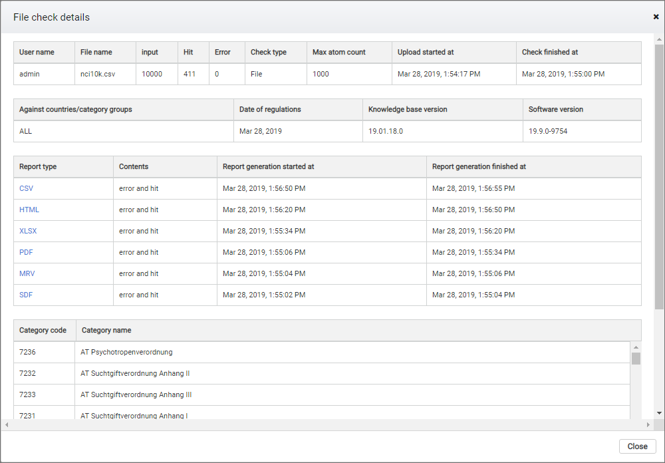Open the SDF report link
Screen dimensions: 665x463
point(26,295)
